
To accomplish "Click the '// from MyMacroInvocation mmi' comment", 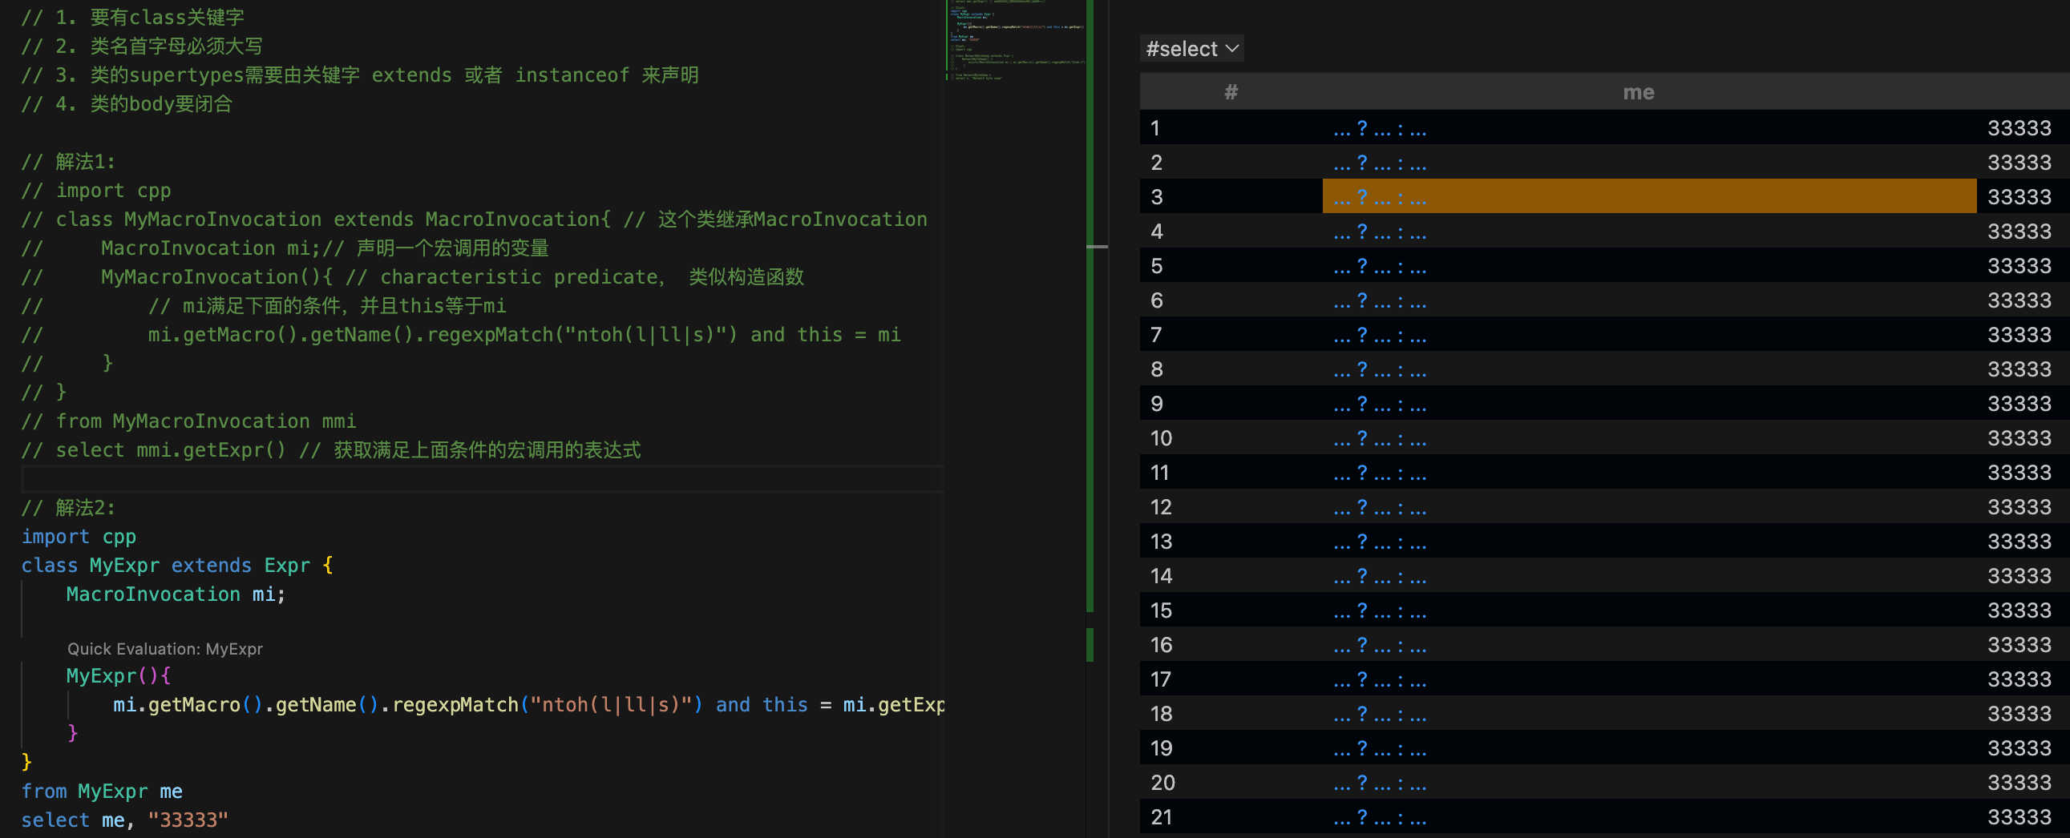I will (188, 421).
